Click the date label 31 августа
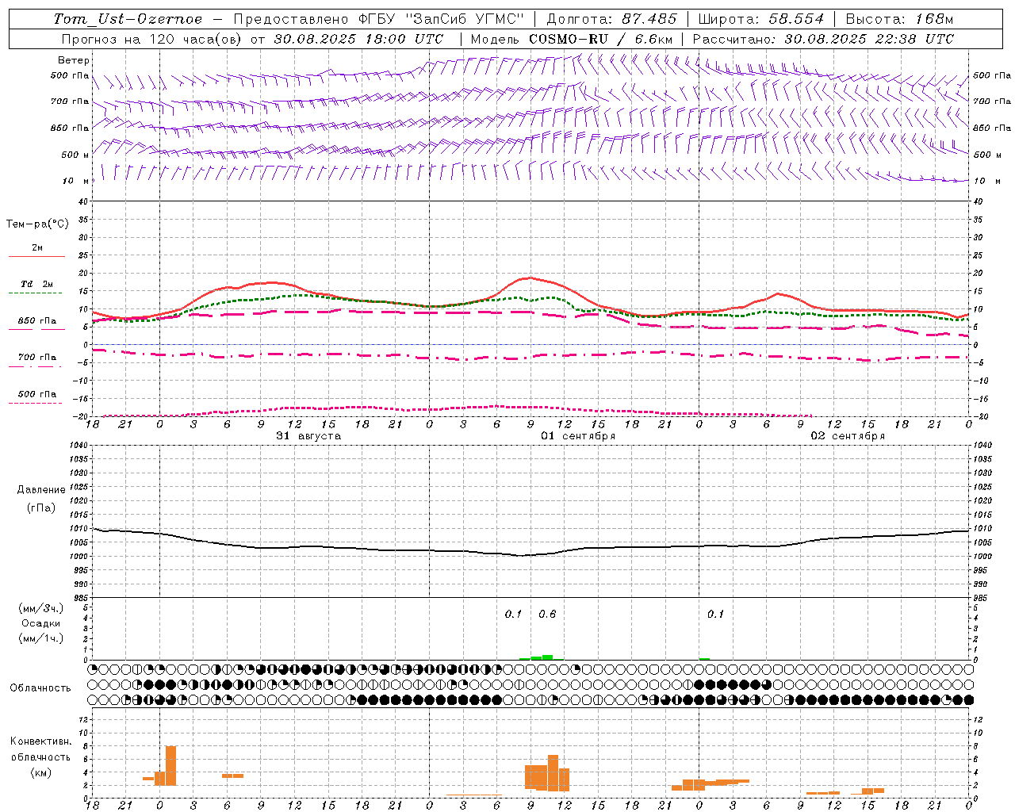1015x812 pixels. pyautogui.click(x=308, y=436)
